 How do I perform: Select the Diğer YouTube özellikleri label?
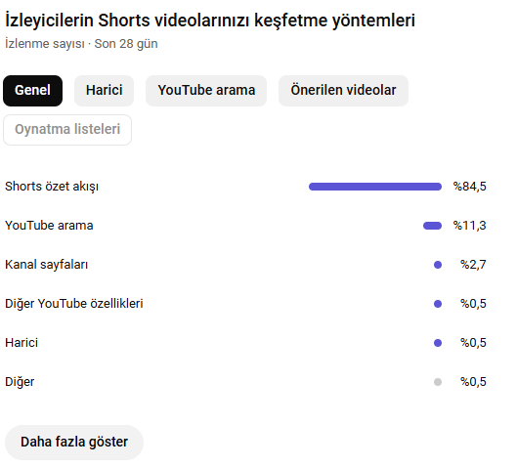74,304
